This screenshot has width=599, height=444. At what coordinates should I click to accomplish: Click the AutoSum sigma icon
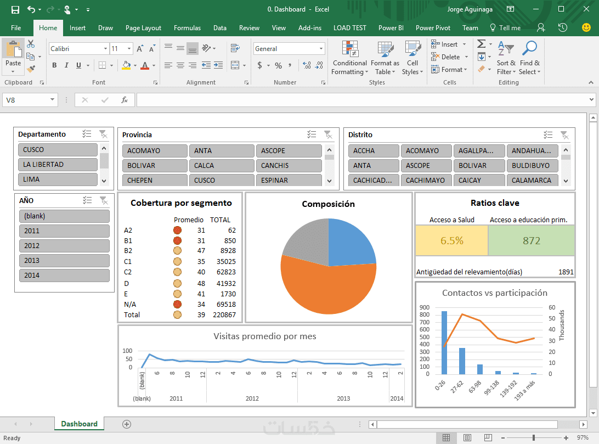(481, 44)
